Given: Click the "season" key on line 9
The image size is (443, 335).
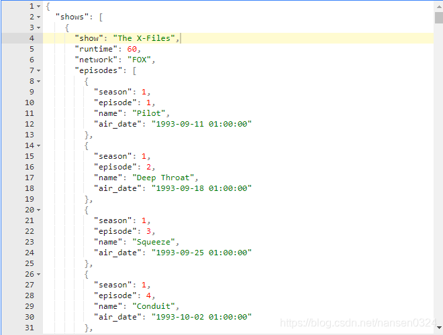Looking at the screenshot, I should pyautogui.click(x=113, y=92).
